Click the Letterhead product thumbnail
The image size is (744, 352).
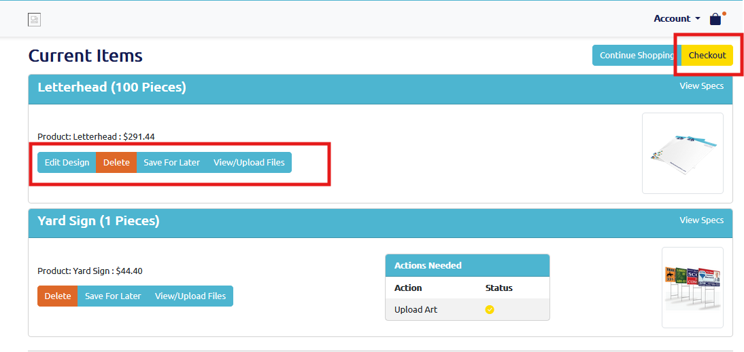[x=682, y=153]
